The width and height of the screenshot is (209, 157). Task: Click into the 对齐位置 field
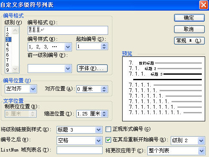pos(89,89)
